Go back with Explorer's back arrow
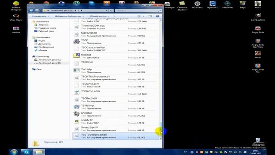The image size is (275, 155). 31,10
